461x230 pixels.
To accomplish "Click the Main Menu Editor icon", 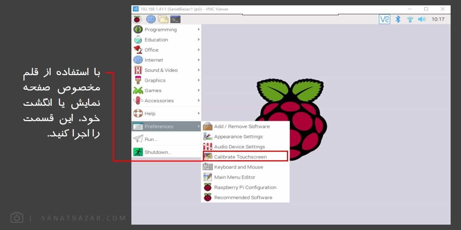I will click(207, 177).
